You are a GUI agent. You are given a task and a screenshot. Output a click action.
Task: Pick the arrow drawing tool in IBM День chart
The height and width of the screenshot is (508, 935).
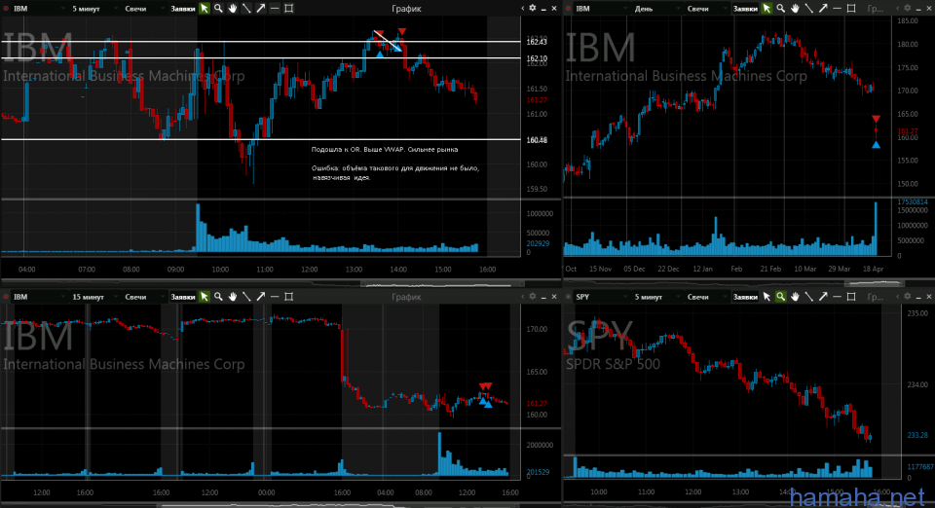(823, 9)
